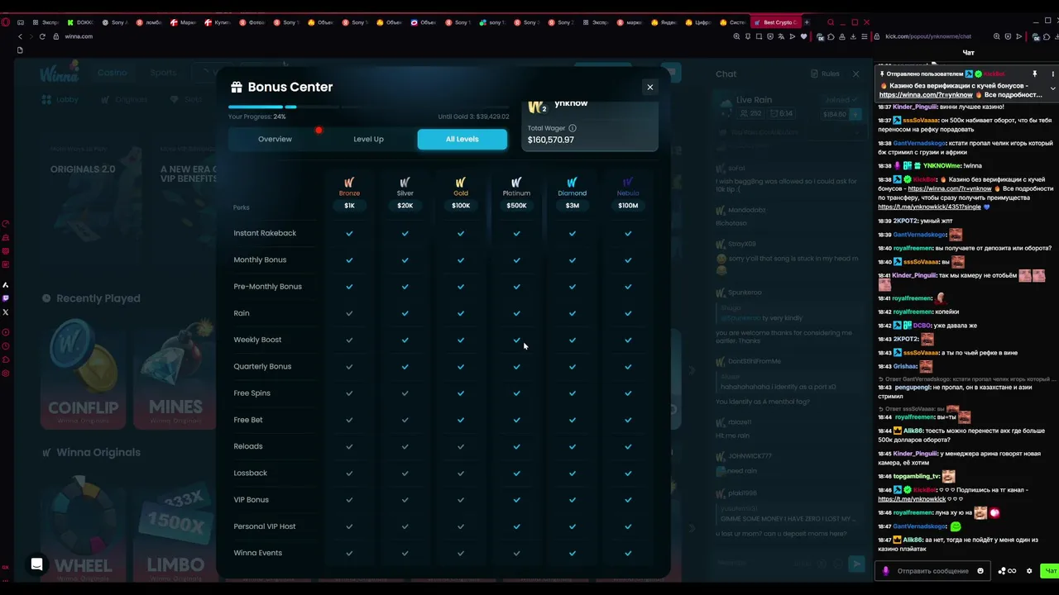Screen dimensions: 1059x595
Task: Click Gold checkmark in Monthly Bonus row
Action: coord(461,259)
